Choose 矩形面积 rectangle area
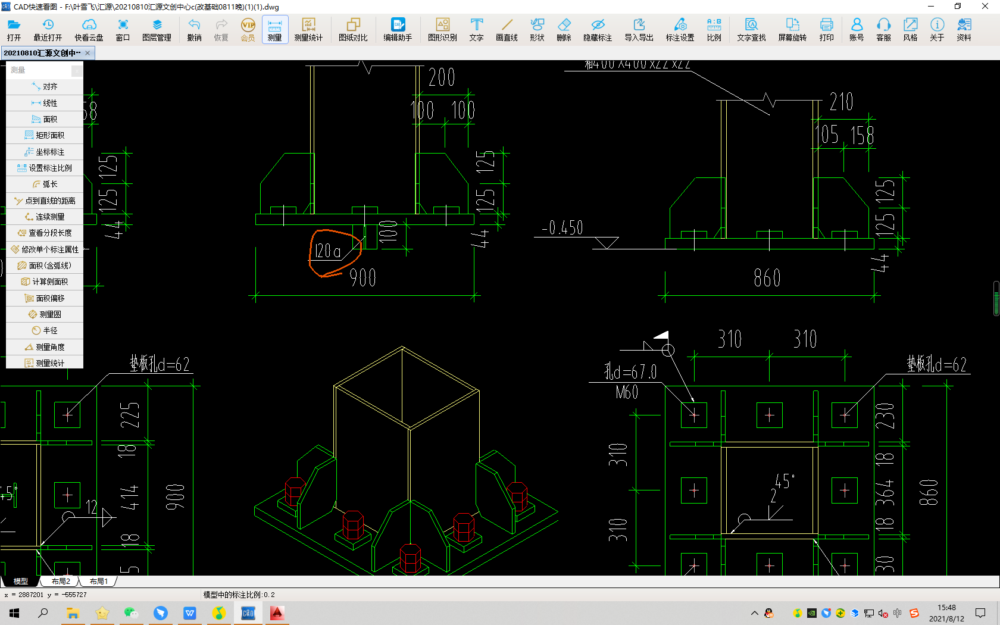 pos(45,135)
